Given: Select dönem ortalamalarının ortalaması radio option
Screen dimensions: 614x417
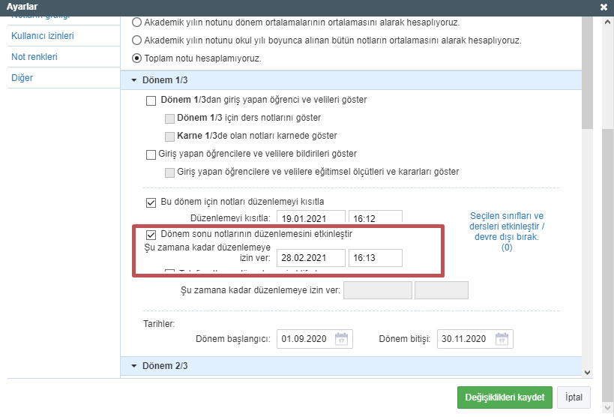Looking at the screenshot, I should (136, 22).
